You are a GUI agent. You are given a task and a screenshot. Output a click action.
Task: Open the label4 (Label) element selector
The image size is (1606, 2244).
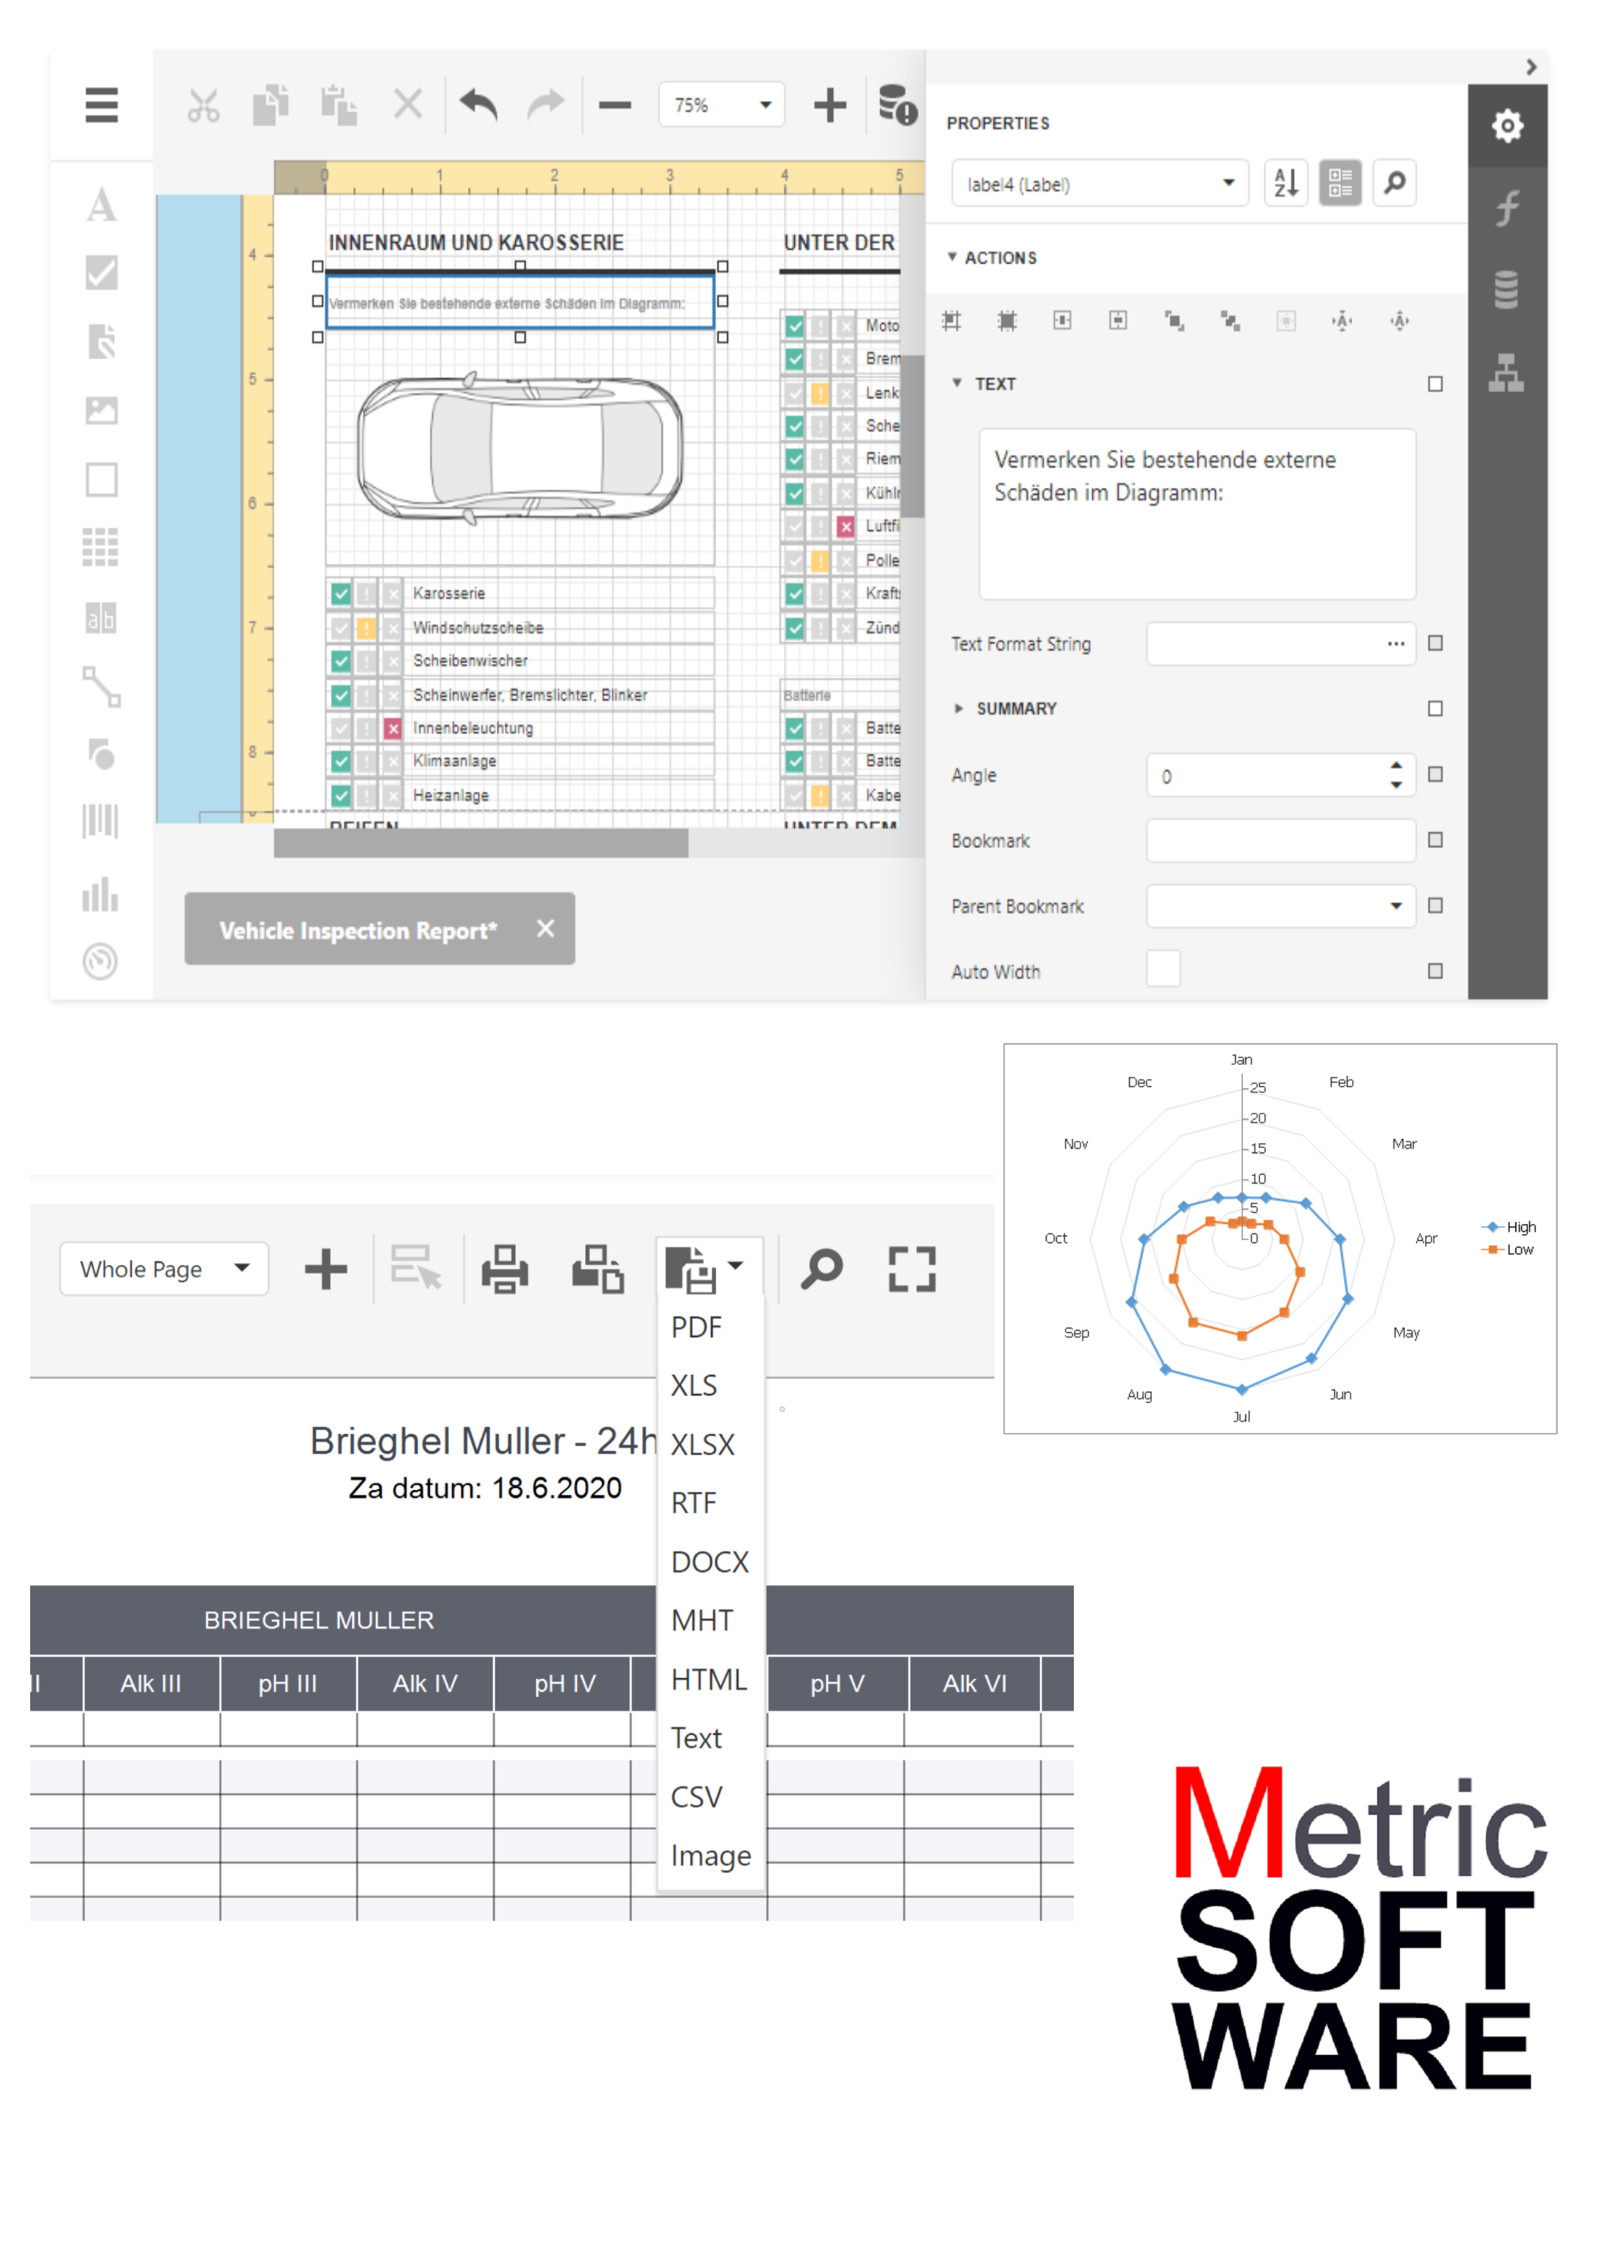1100,183
